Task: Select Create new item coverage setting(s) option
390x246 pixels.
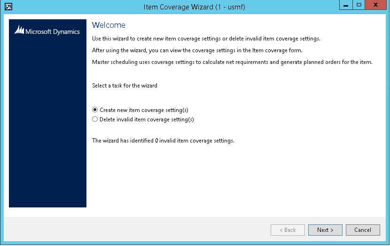Action: [x=95, y=110]
